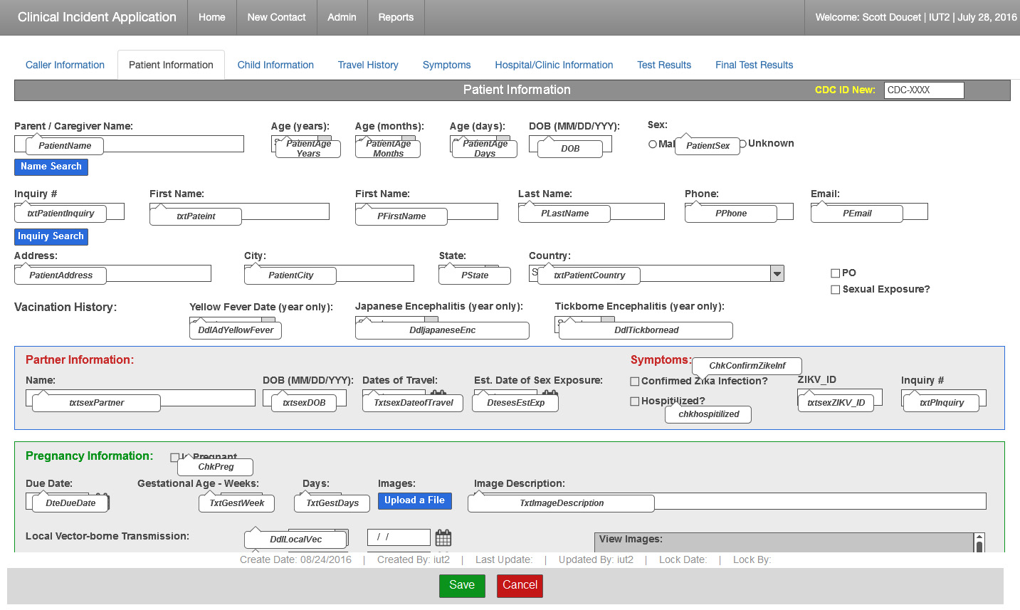Click the Name Search button
This screenshot has width=1020, height=610.
click(51, 167)
